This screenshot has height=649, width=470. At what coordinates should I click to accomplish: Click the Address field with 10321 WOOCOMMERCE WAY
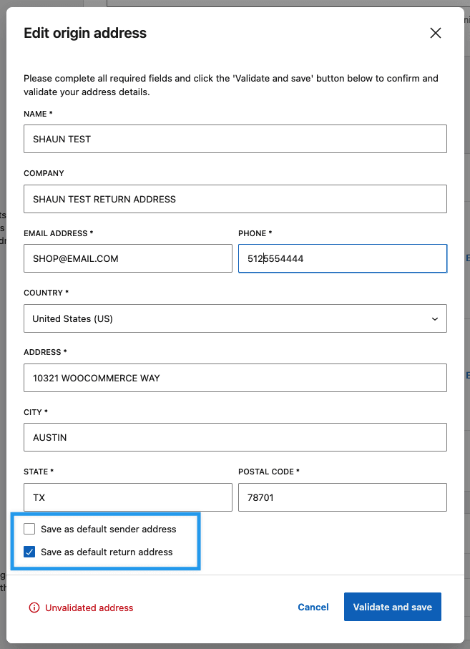click(235, 378)
